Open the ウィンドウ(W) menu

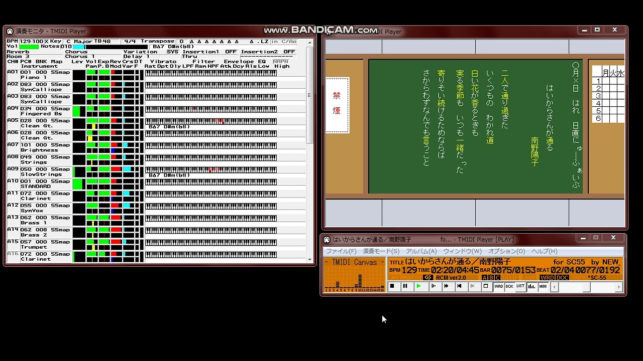(x=462, y=251)
